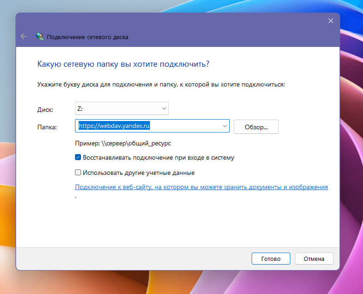
Task: Click the Готово button
Action: tap(271, 259)
